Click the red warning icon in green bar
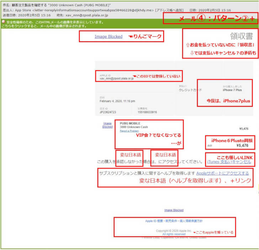The height and width of the screenshot is (250, 259). [4, 22]
